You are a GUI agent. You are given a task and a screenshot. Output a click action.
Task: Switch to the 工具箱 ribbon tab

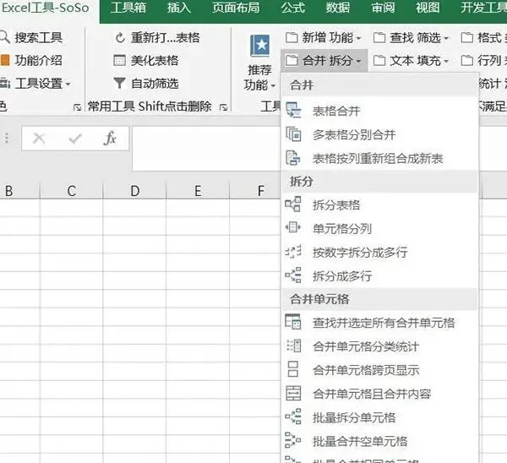coord(128,8)
